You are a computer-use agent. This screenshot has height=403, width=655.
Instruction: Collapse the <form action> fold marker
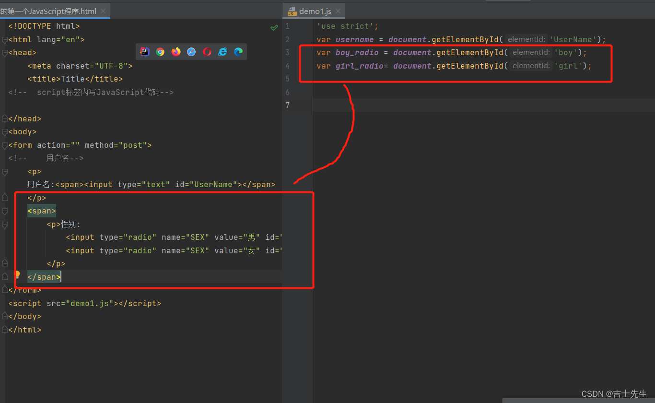pyautogui.click(x=5, y=145)
